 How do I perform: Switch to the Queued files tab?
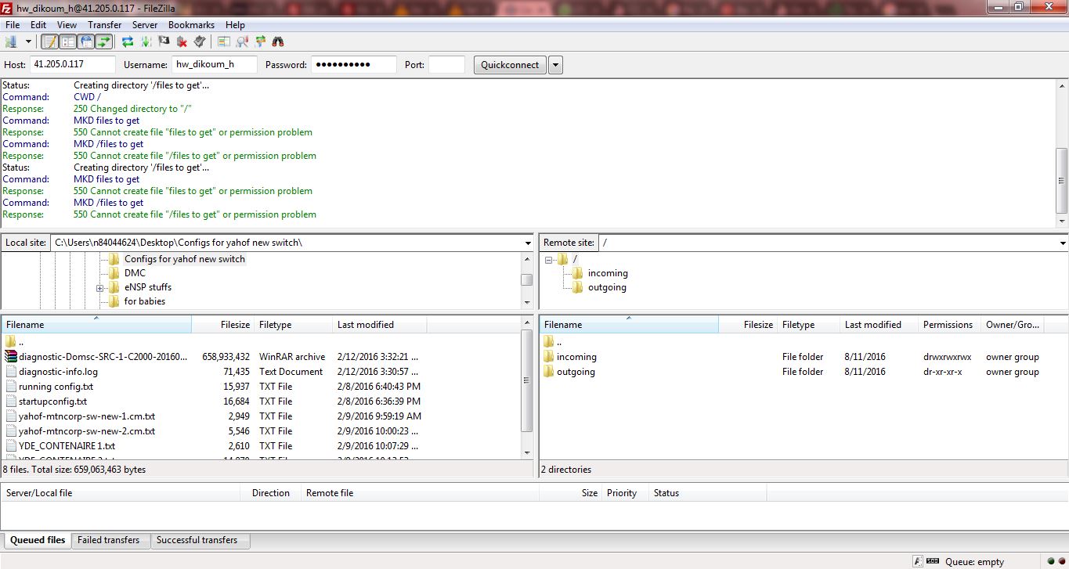(38, 540)
